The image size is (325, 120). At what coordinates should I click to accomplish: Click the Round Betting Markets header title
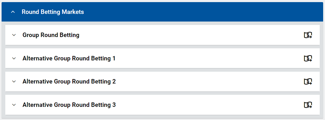tap(53, 12)
